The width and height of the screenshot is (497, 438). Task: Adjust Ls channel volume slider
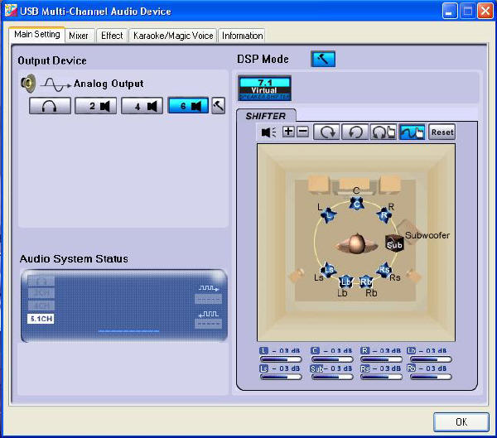tap(281, 377)
